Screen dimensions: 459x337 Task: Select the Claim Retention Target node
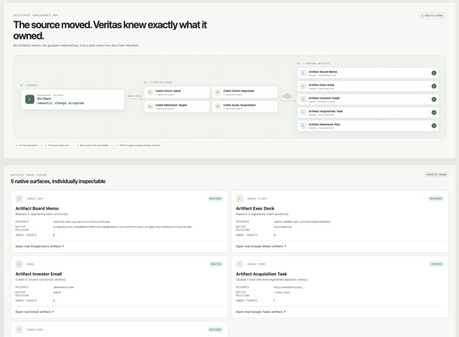coord(177,106)
